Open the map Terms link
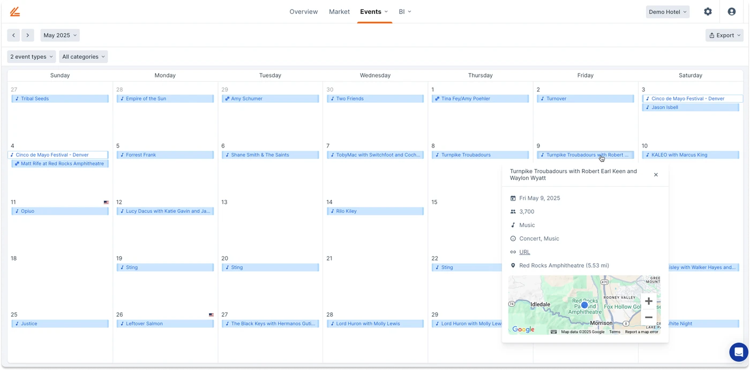 (x=614, y=332)
